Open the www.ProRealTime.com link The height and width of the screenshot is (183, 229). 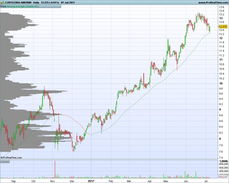coord(213,3)
